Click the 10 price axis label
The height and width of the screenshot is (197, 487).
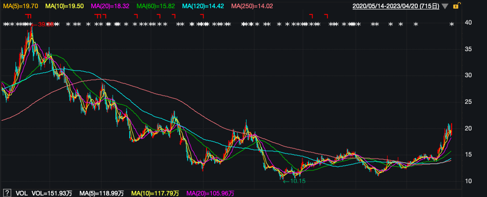pyautogui.click(x=469, y=181)
